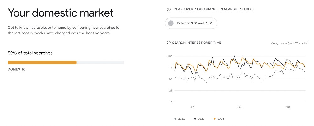Click the '59% of total searches' text
The image size is (314, 126).
[x=30, y=53]
